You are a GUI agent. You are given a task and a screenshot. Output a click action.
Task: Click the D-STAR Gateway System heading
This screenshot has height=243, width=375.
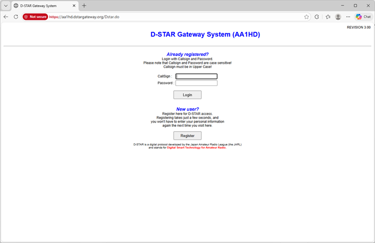tap(205, 35)
